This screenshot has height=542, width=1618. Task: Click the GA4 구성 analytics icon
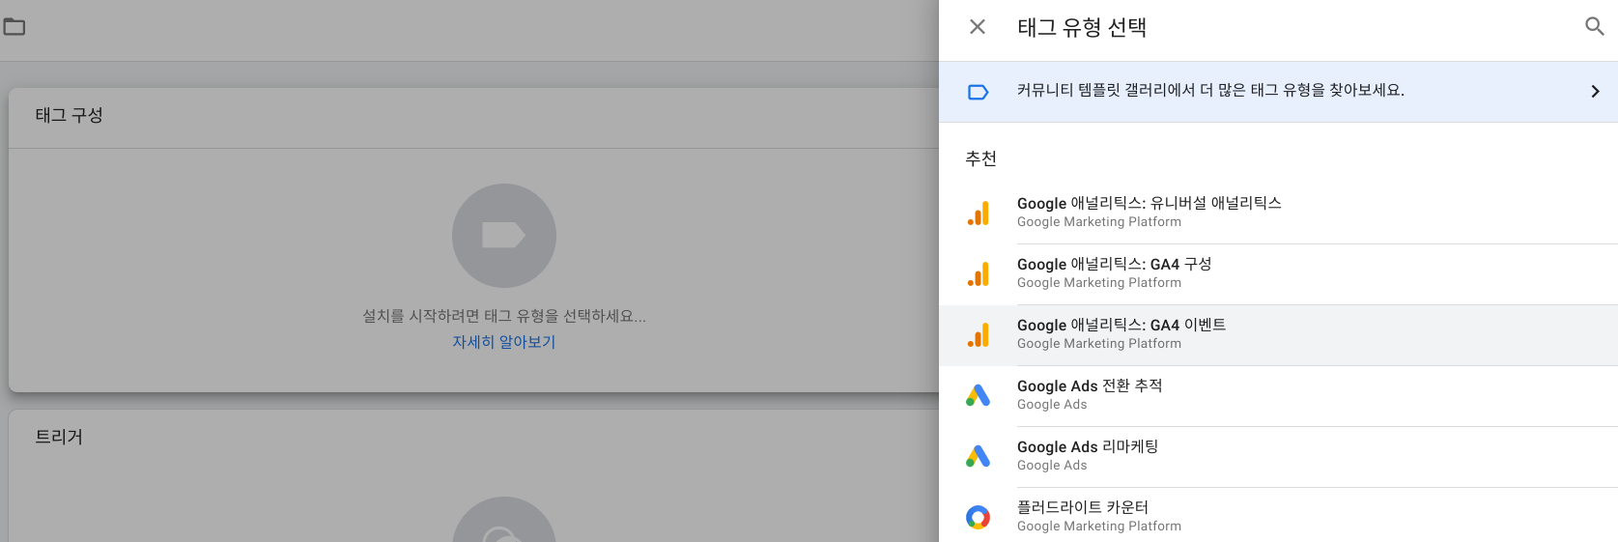pos(978,274)
